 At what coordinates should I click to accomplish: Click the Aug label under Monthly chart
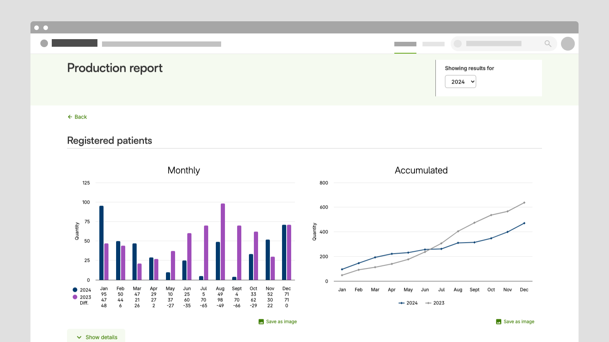(220, 288)
